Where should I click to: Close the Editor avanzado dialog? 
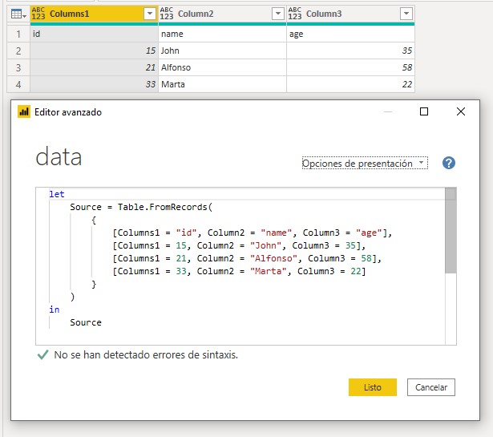(x=461, y=111)
